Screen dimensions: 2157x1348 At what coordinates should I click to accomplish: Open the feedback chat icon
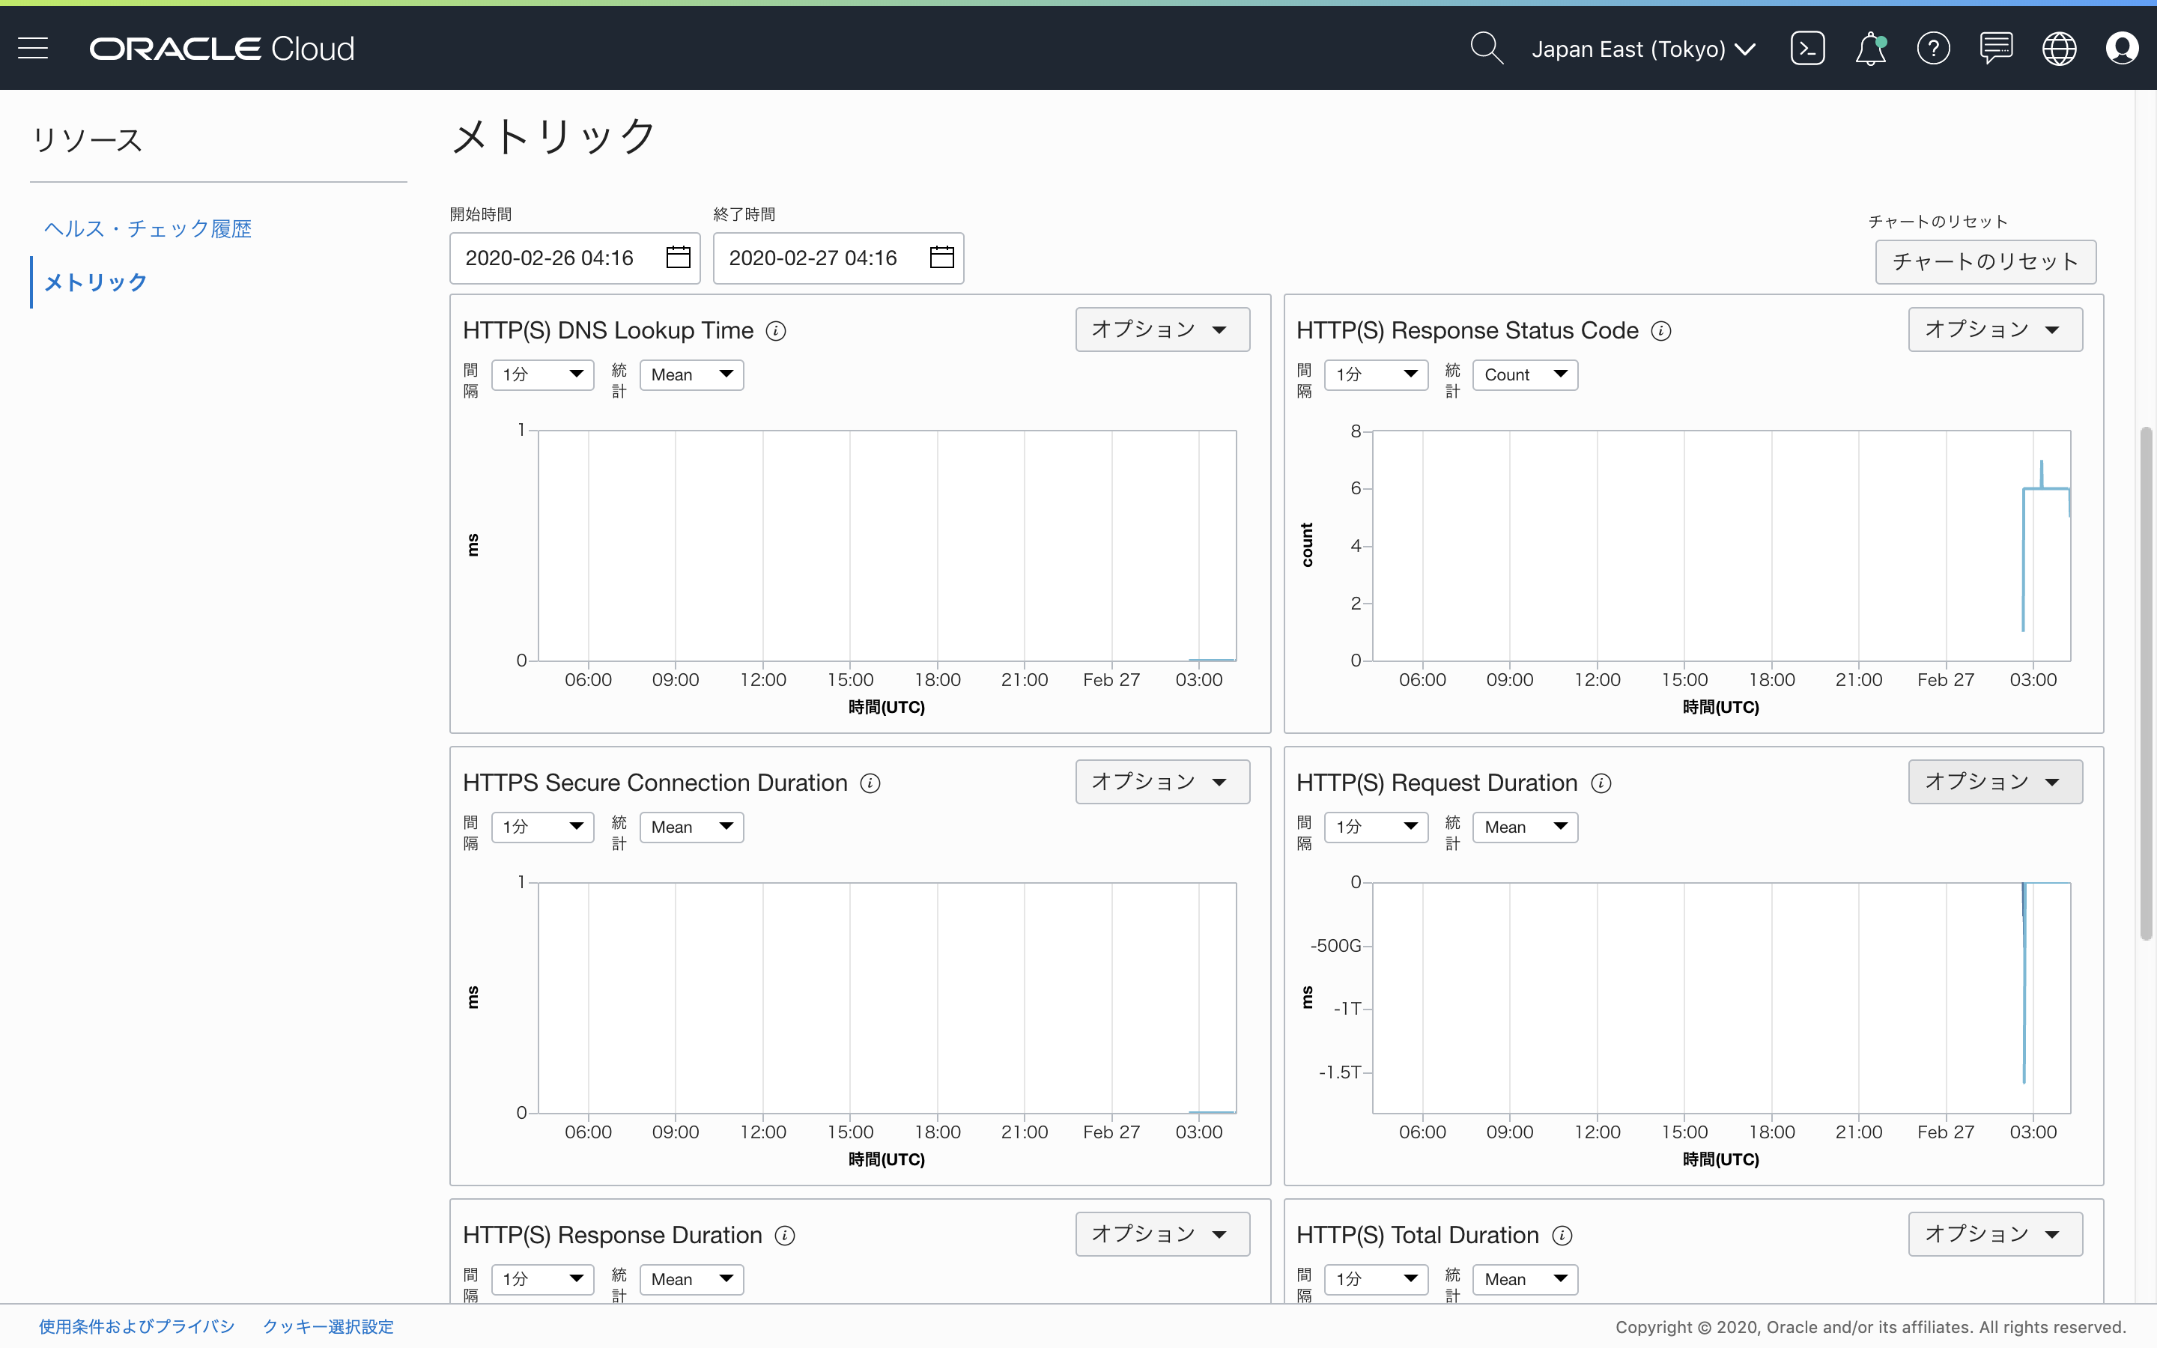[1997, 48]
